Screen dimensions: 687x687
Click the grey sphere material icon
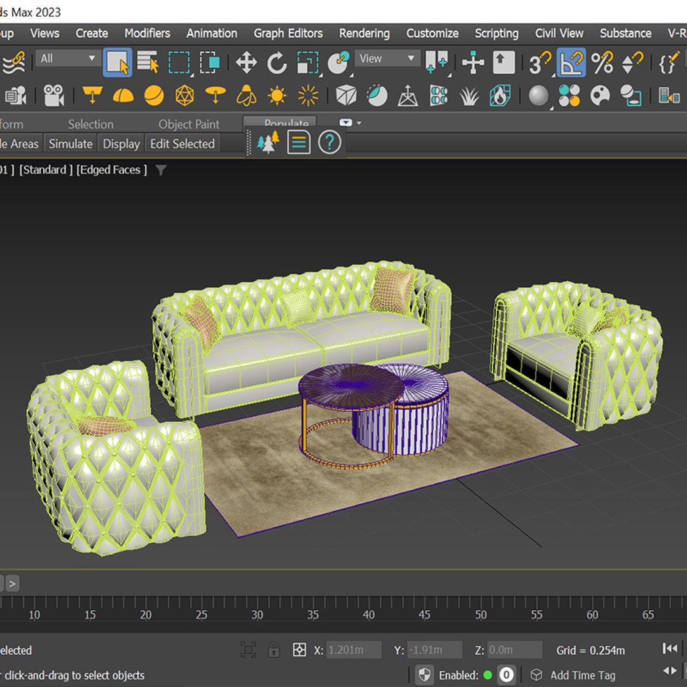pos(539,95)
